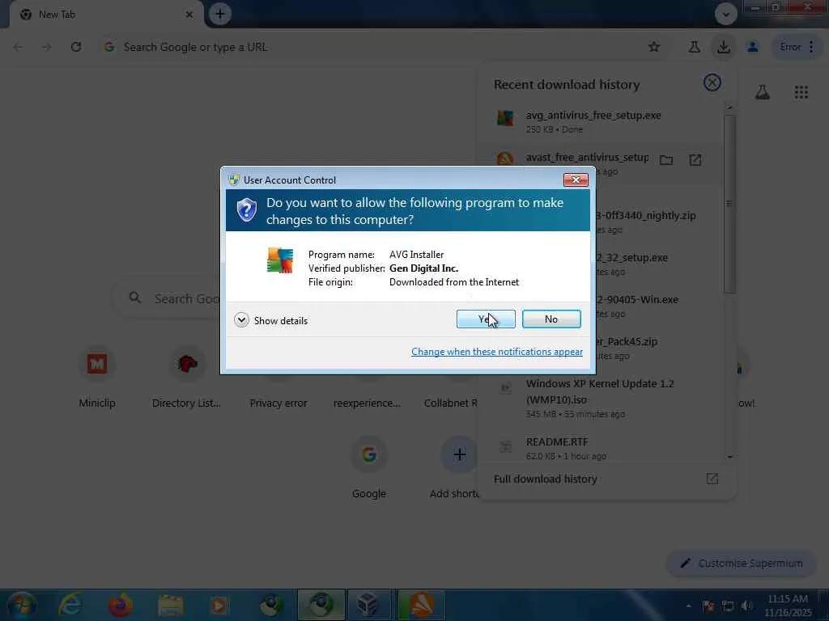
Task: Expand Show details in UAC dialog
Action: 270,320
